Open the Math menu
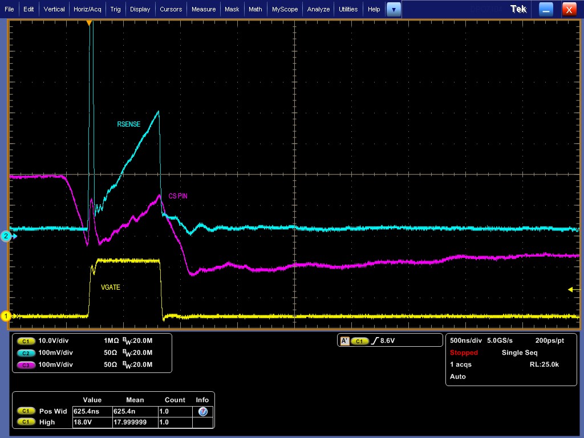The height and width of the screenshot is (438, 584). [x=255, y=9]
